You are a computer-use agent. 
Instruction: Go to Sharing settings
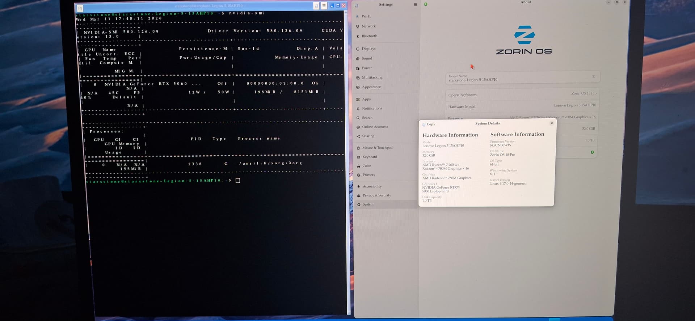pyautogui.click(x=386, y=136)
